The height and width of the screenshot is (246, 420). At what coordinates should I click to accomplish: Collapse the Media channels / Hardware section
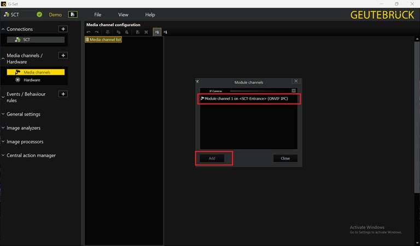tap(3, 58)
